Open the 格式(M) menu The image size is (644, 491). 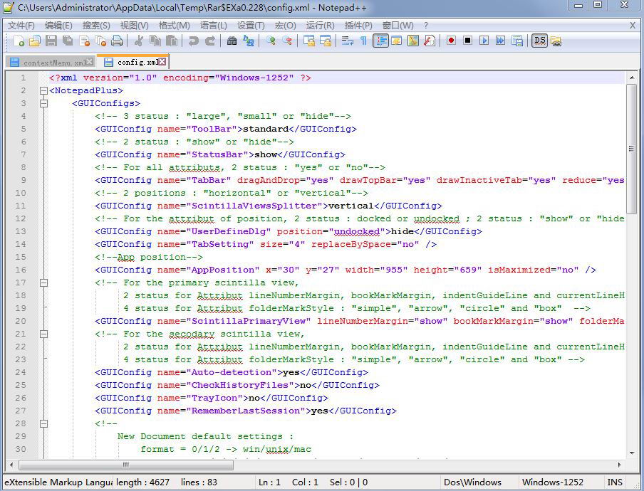(174, 26)
